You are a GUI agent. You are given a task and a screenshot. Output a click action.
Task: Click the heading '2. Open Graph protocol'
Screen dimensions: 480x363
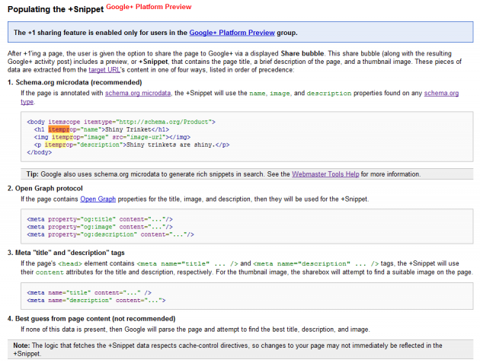tap(45, 189)
